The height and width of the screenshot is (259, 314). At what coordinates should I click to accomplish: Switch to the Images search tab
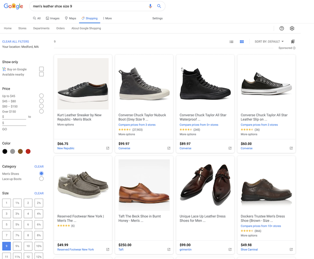53,18
